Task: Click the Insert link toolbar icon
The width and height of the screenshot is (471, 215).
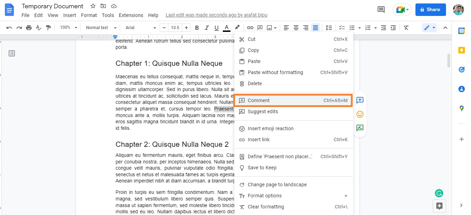Action: click(250, 27)
